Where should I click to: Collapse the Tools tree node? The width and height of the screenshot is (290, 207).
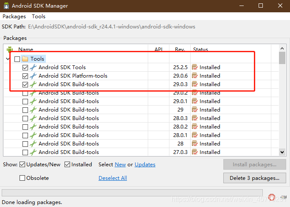(8, 59)
